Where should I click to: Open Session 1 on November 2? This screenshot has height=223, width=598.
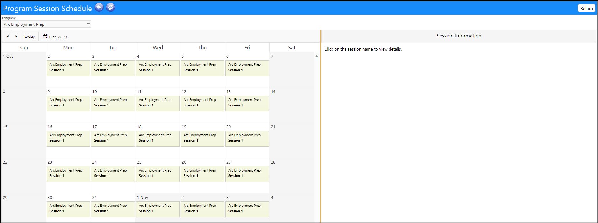pos(202,209)
